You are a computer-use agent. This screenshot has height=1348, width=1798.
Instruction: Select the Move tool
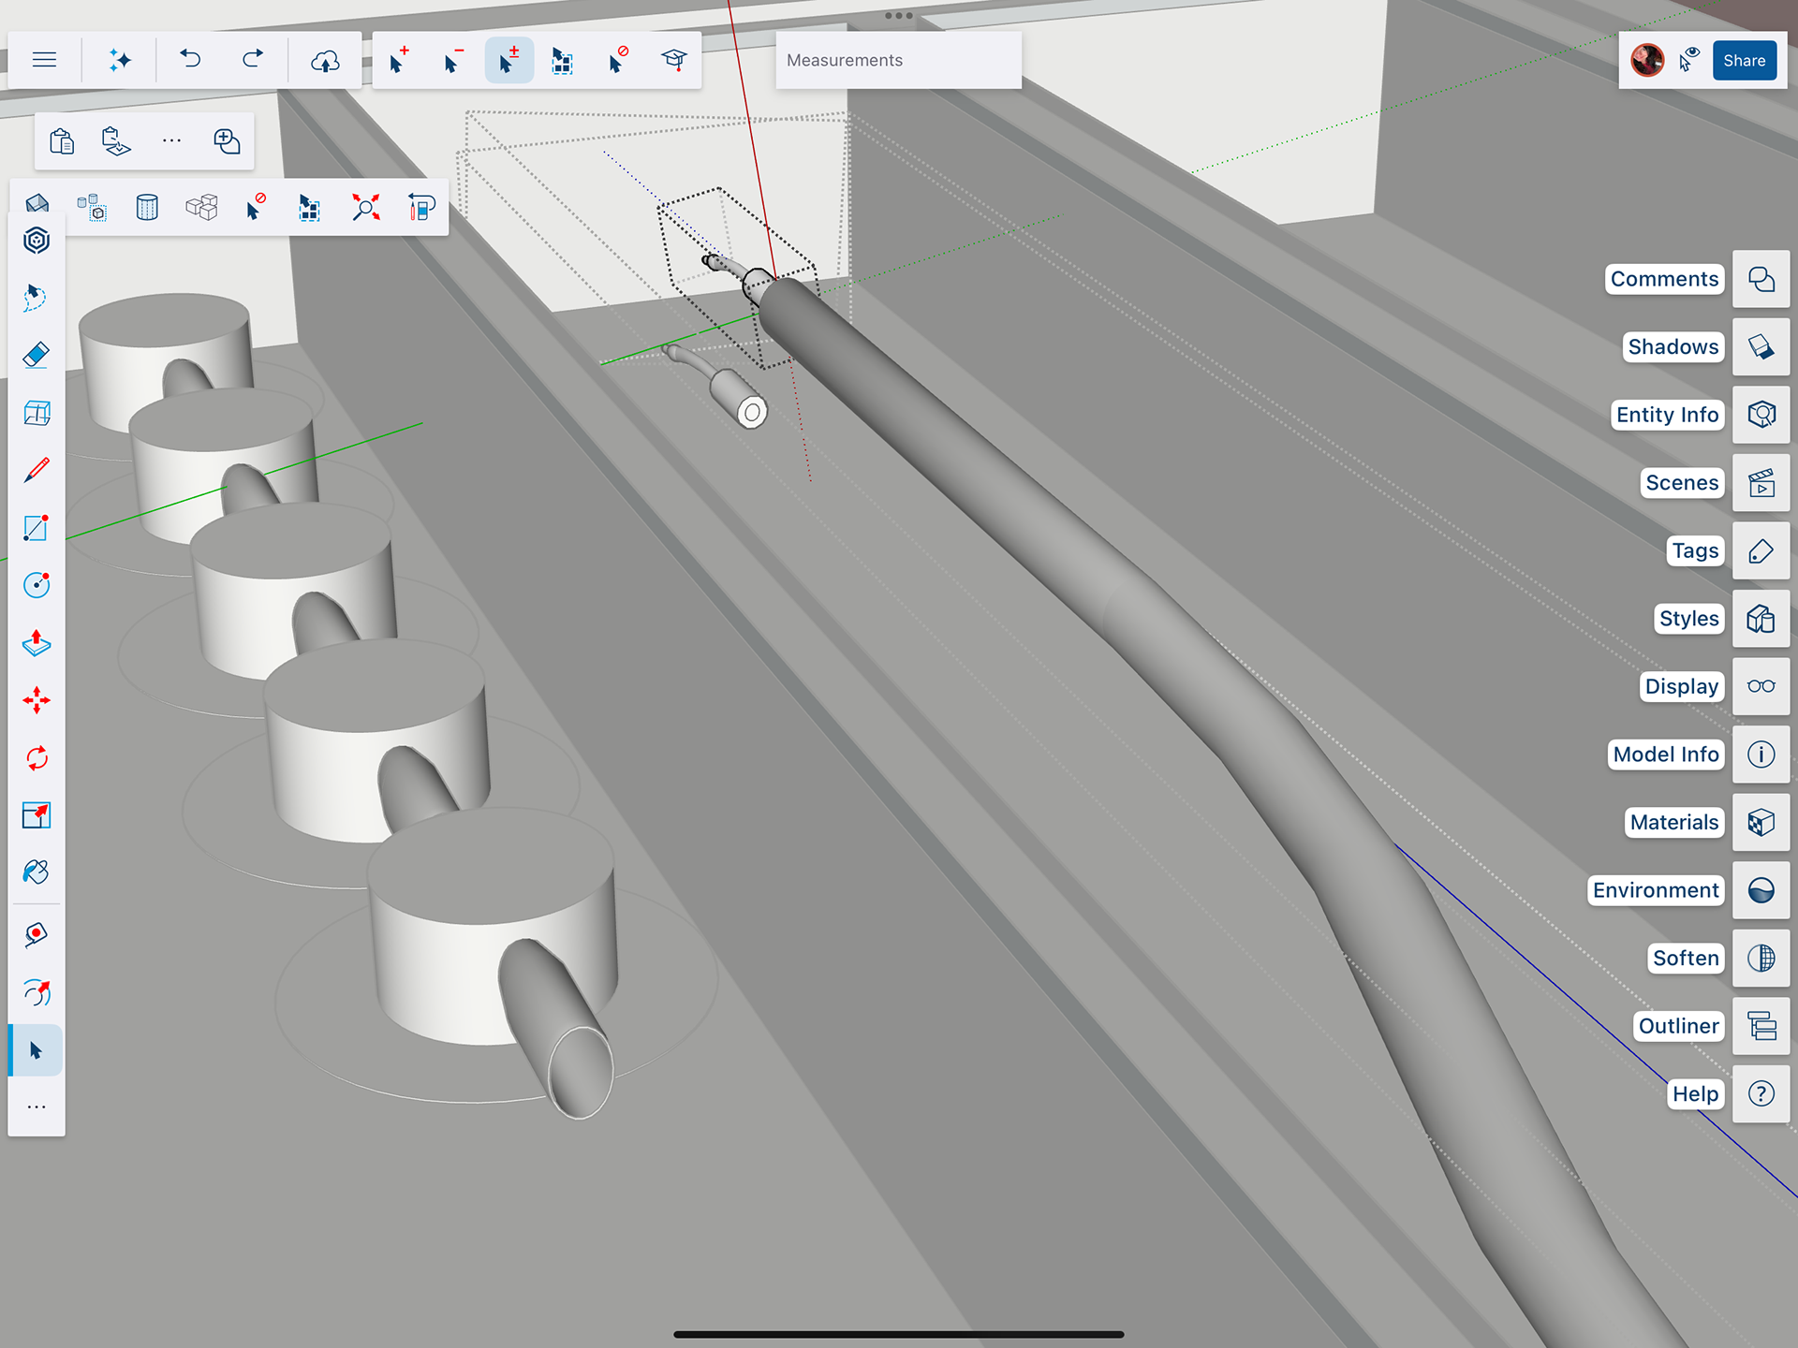click(x=36, y=700)
